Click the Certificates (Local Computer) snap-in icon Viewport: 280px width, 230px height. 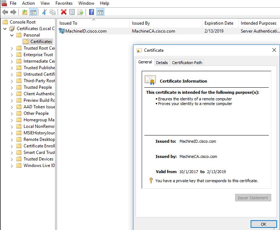tap(12, 29)
